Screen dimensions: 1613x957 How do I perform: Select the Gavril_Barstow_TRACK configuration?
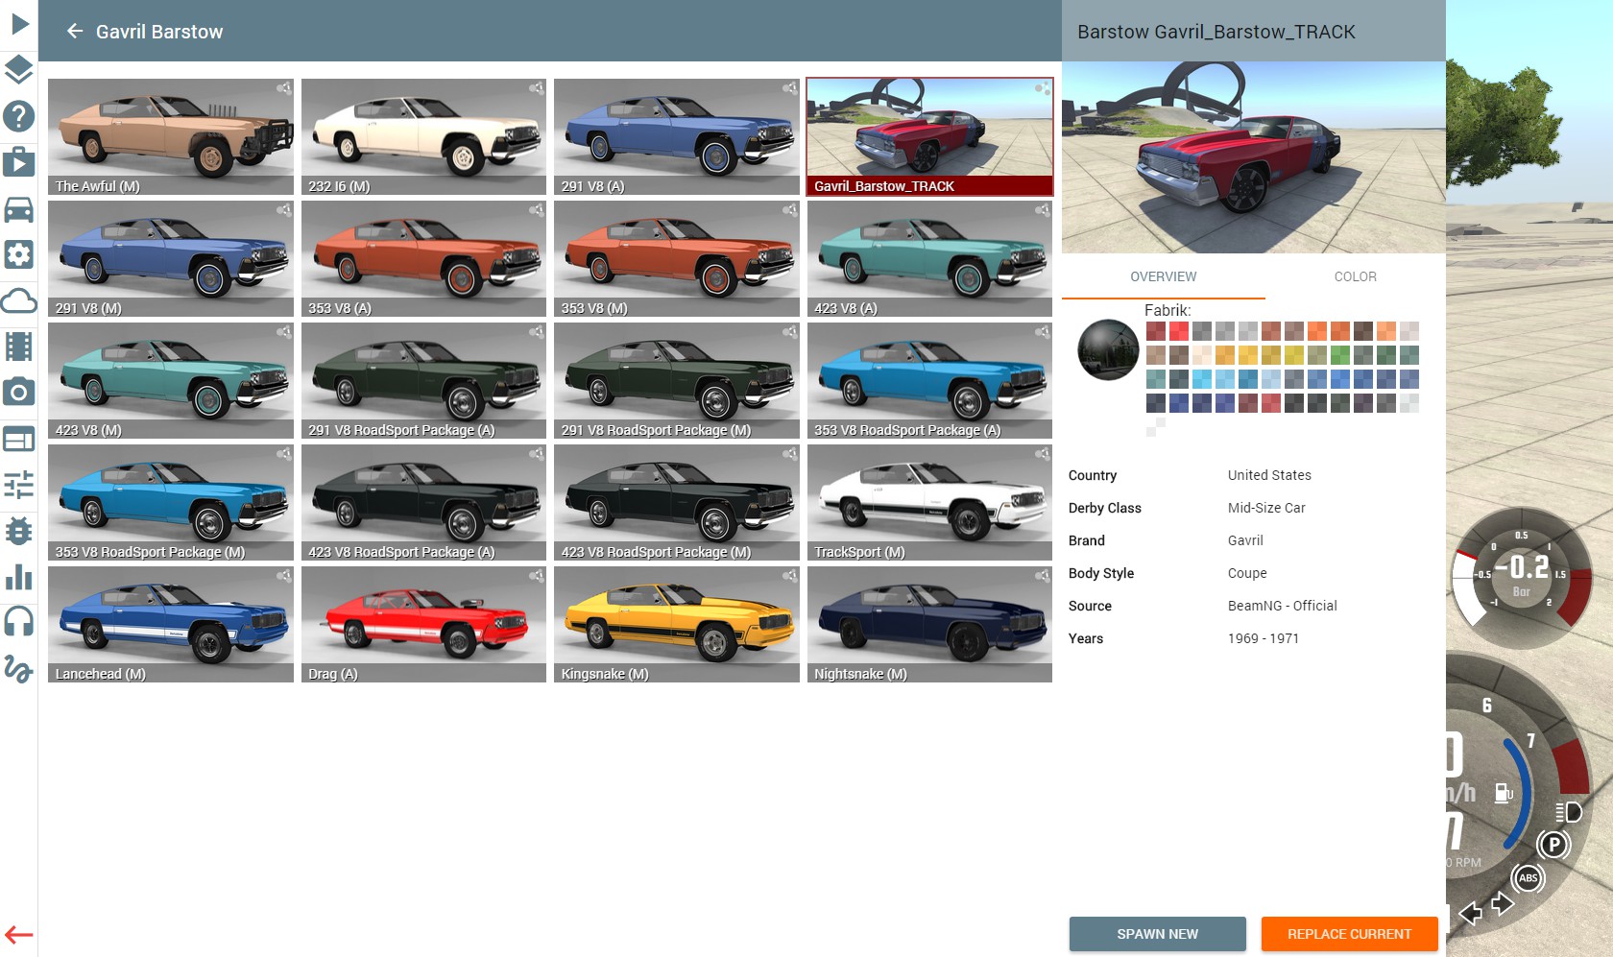(x=929, y=137)
